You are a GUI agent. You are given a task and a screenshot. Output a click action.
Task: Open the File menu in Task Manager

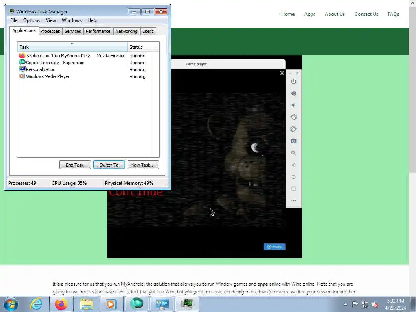(x=14, y=20)
